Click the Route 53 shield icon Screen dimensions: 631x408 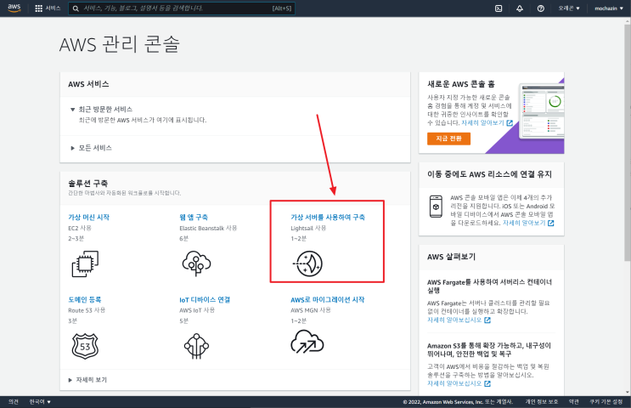pos(85,346)
